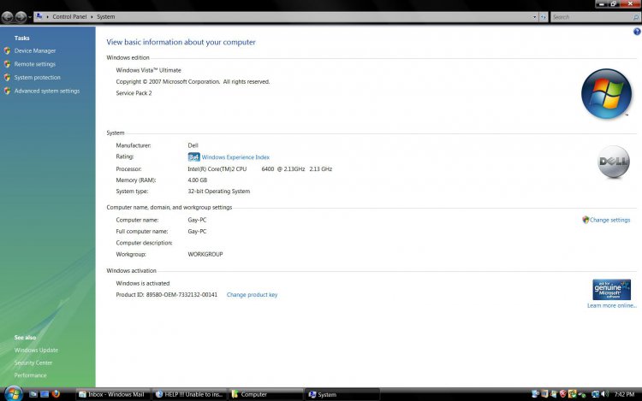Click Change settings for computer name
This screenshot has width=642, height=401.
pos(609,220)
